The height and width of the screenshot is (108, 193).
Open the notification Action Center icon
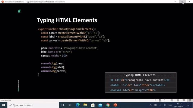click(188, 105)
